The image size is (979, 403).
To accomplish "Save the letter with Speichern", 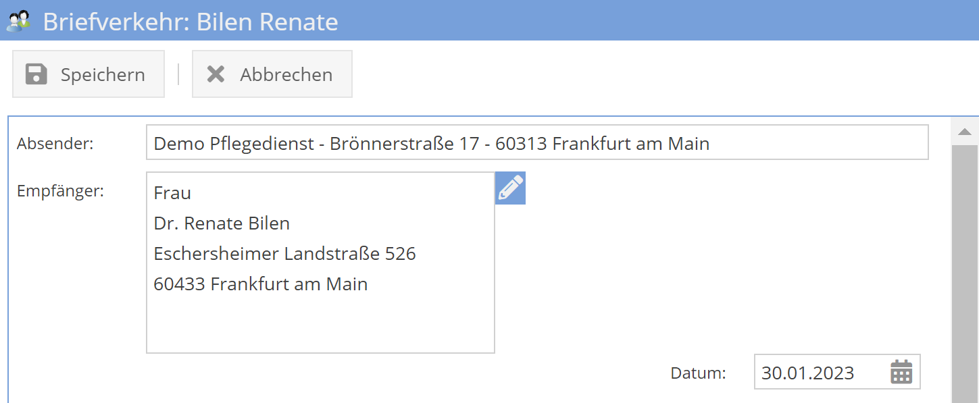I will click(x=88, y=74).
